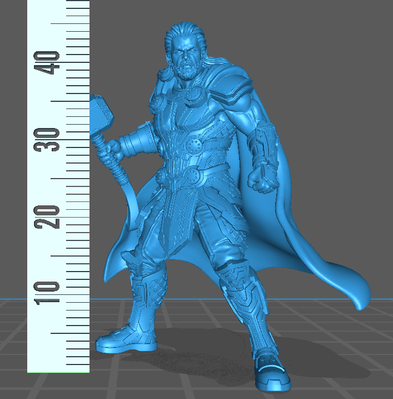Select the hand gripping the hammer handle

(113, 149)
